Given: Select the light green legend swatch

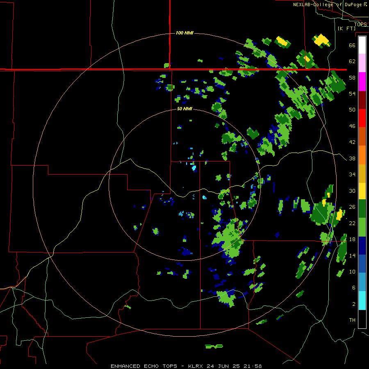Looking at the screenshot, I should click(x=362, y=227).
